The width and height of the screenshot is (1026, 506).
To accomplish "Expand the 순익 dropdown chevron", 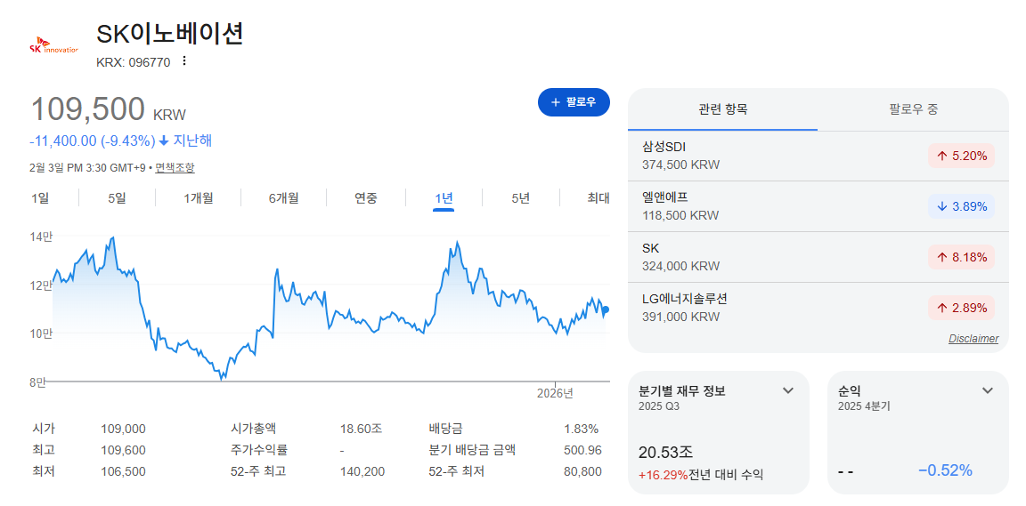I will click(988, 391).
